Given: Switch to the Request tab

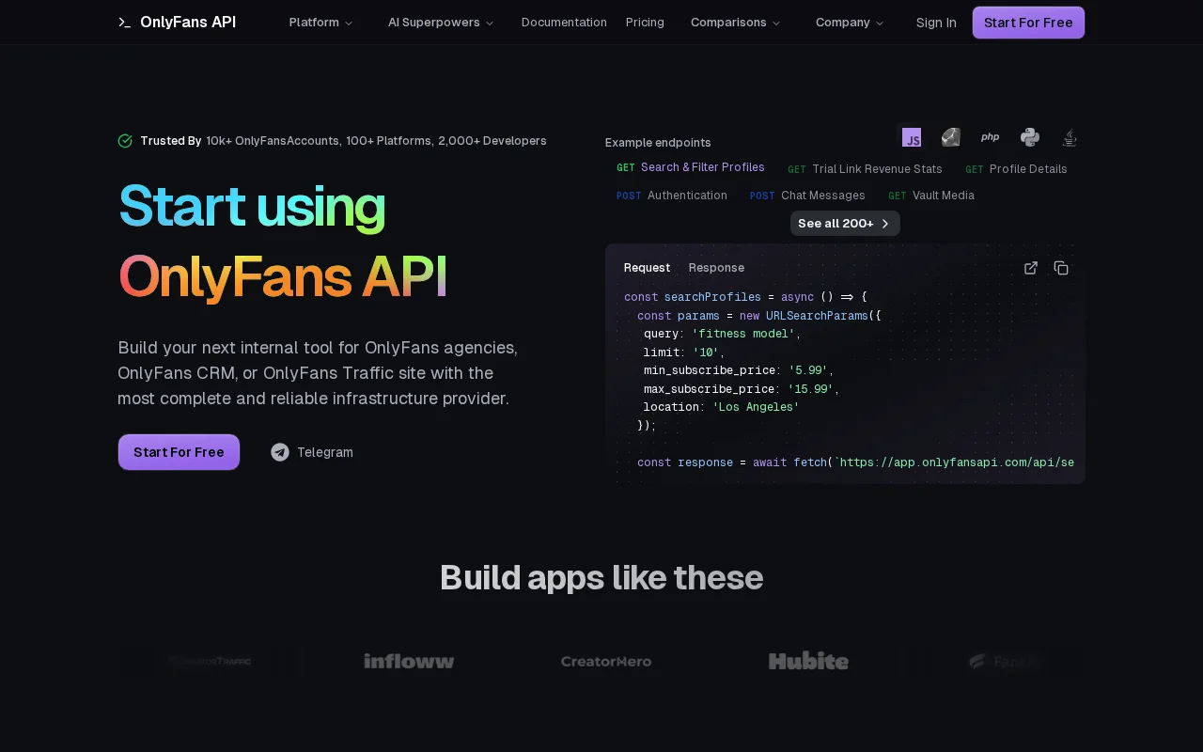Looking at the screenshot, I should 648,268.
